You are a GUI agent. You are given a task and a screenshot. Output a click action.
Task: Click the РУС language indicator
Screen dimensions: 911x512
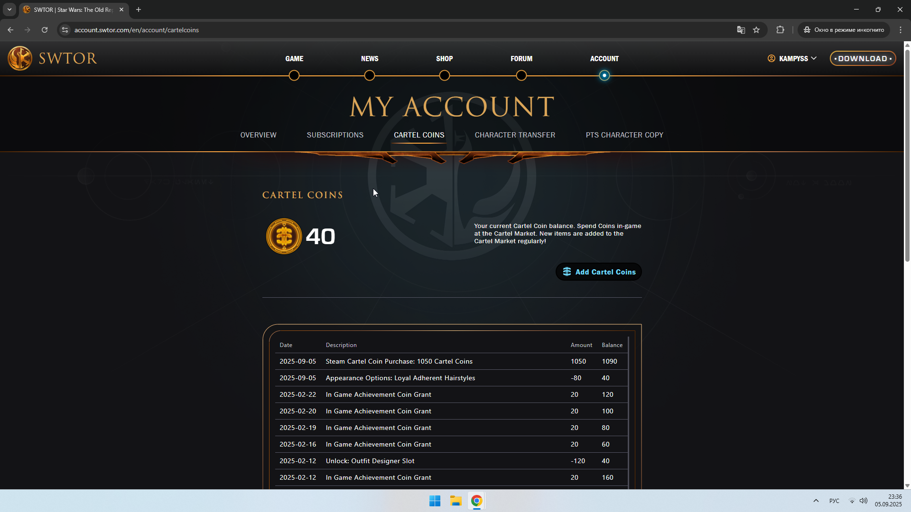pyautogui.click(x=834, y=501)
